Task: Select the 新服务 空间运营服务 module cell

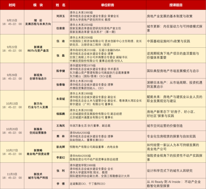Action: [x=38, y=131]
